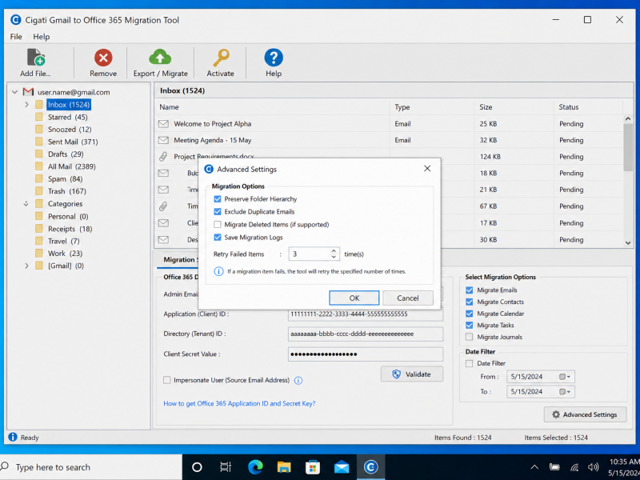Click the Directory (Tenant) ID field
Screen dimensions: 640x480
[x=366, y=334]
